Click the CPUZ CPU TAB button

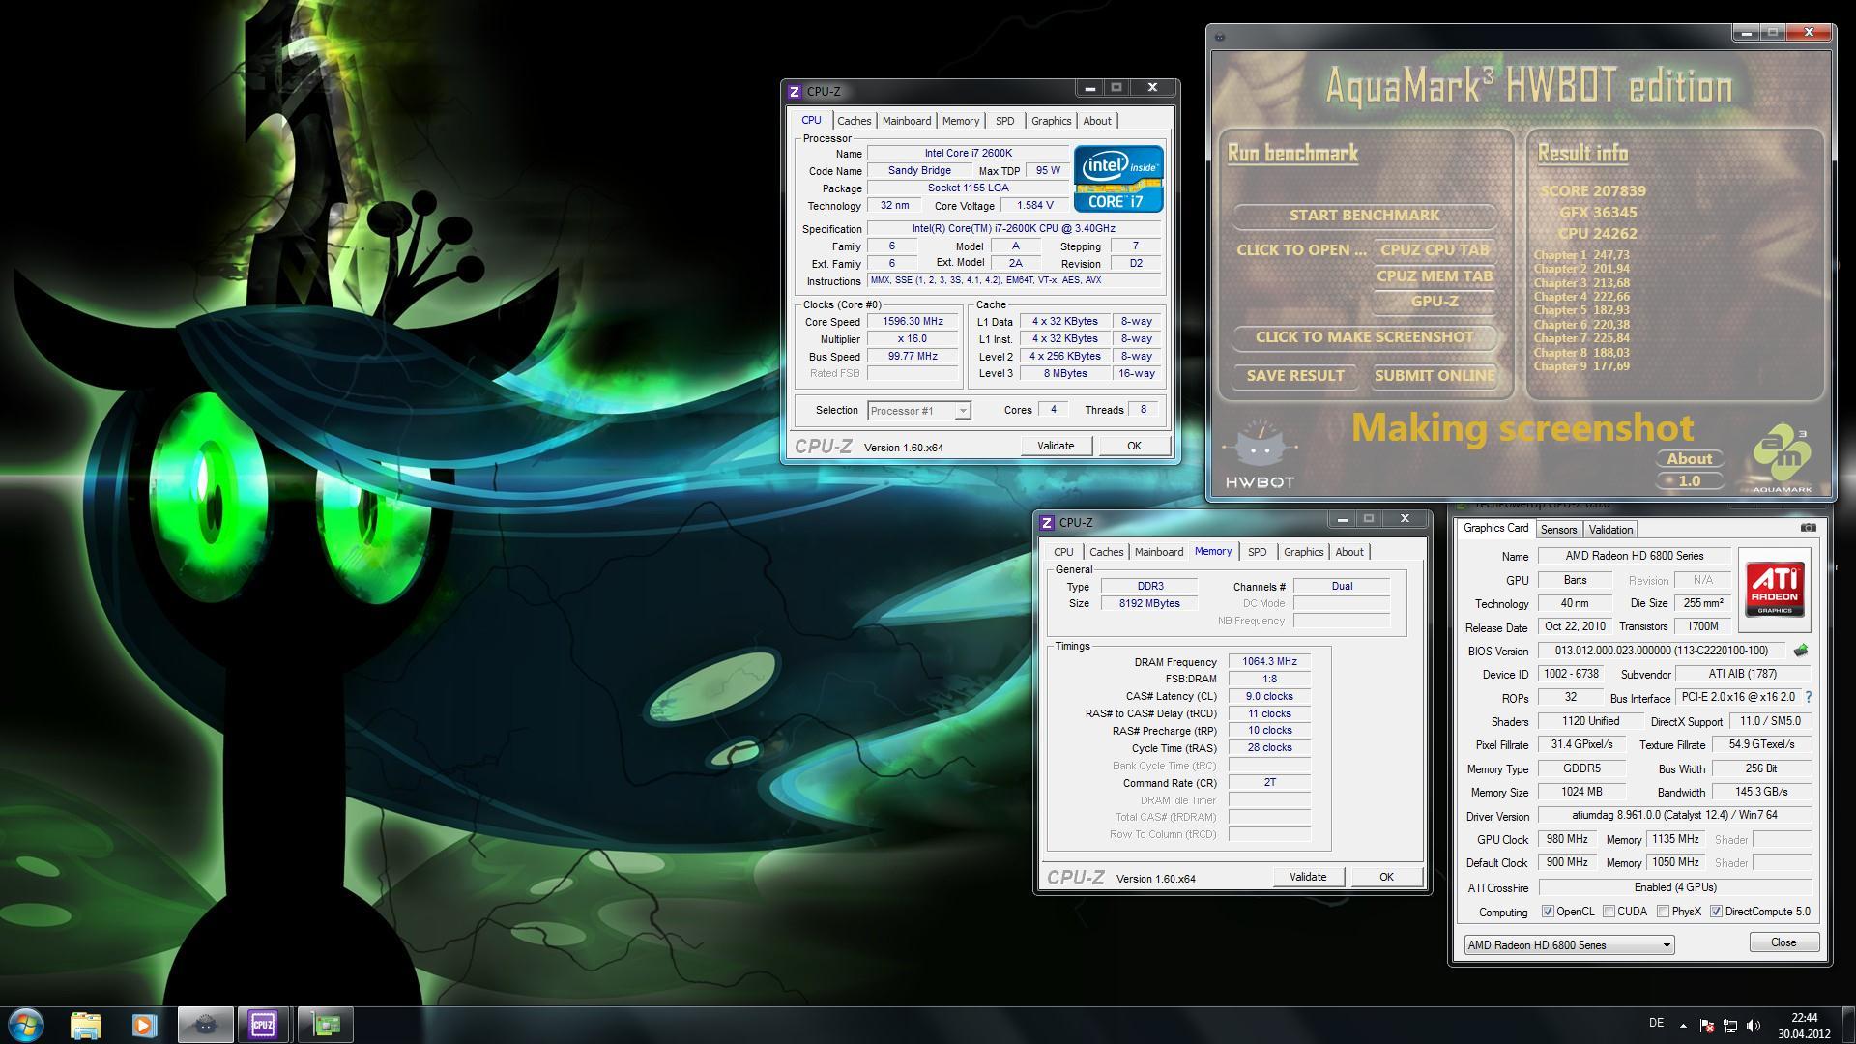click(x=1435, y=250)
